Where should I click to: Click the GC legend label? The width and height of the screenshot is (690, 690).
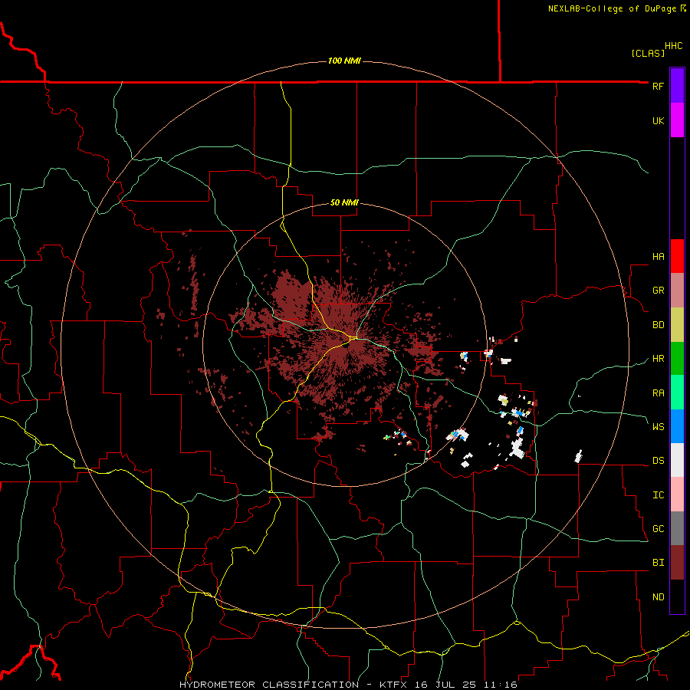point(658,529)
